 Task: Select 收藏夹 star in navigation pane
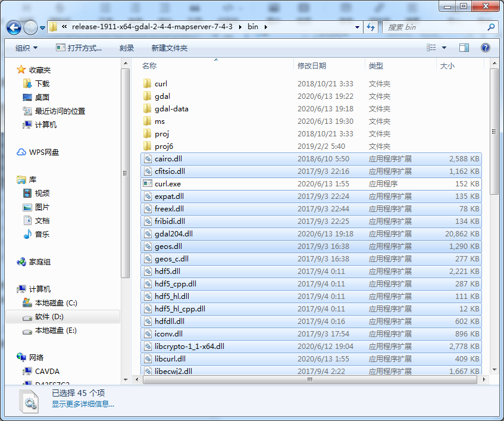tap(21, 70)
